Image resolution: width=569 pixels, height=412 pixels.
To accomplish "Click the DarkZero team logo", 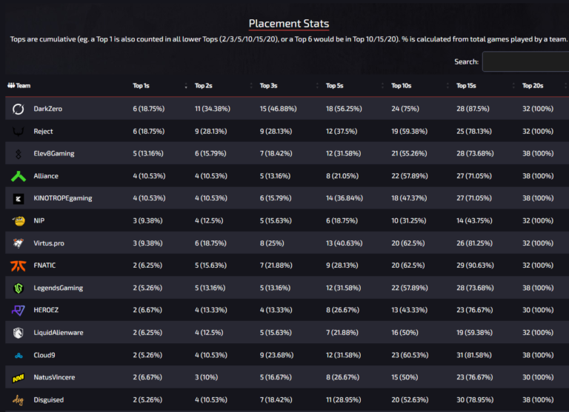I will pyautogui.click(x=19, y=109).
